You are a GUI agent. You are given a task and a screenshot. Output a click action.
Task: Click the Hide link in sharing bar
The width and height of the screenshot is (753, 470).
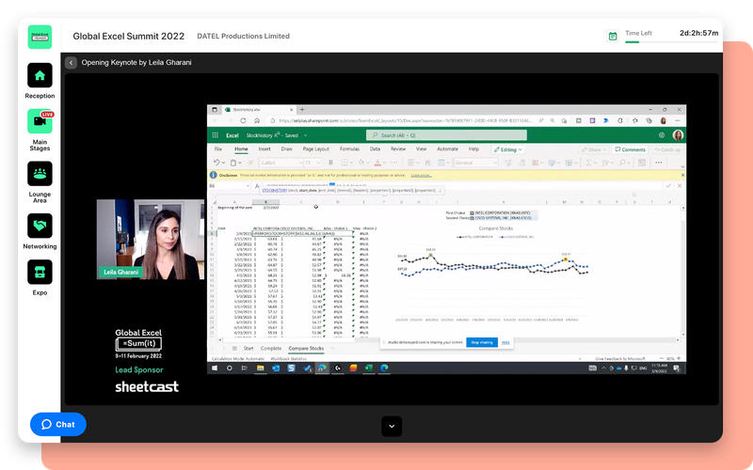pos(505,342)
